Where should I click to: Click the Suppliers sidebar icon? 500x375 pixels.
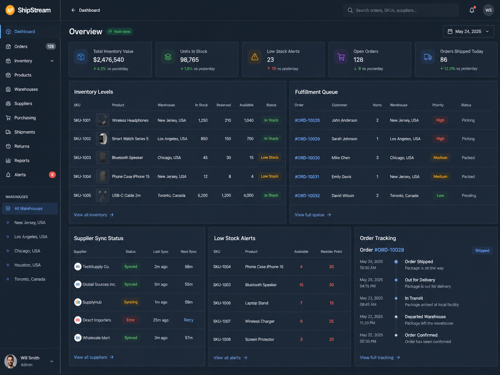pos(8,104)
